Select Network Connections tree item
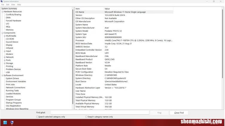 tap(16, 87)
